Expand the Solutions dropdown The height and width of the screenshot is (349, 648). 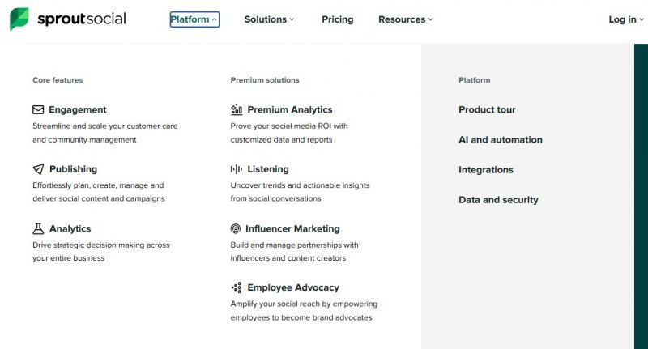(x=269, y=19)
